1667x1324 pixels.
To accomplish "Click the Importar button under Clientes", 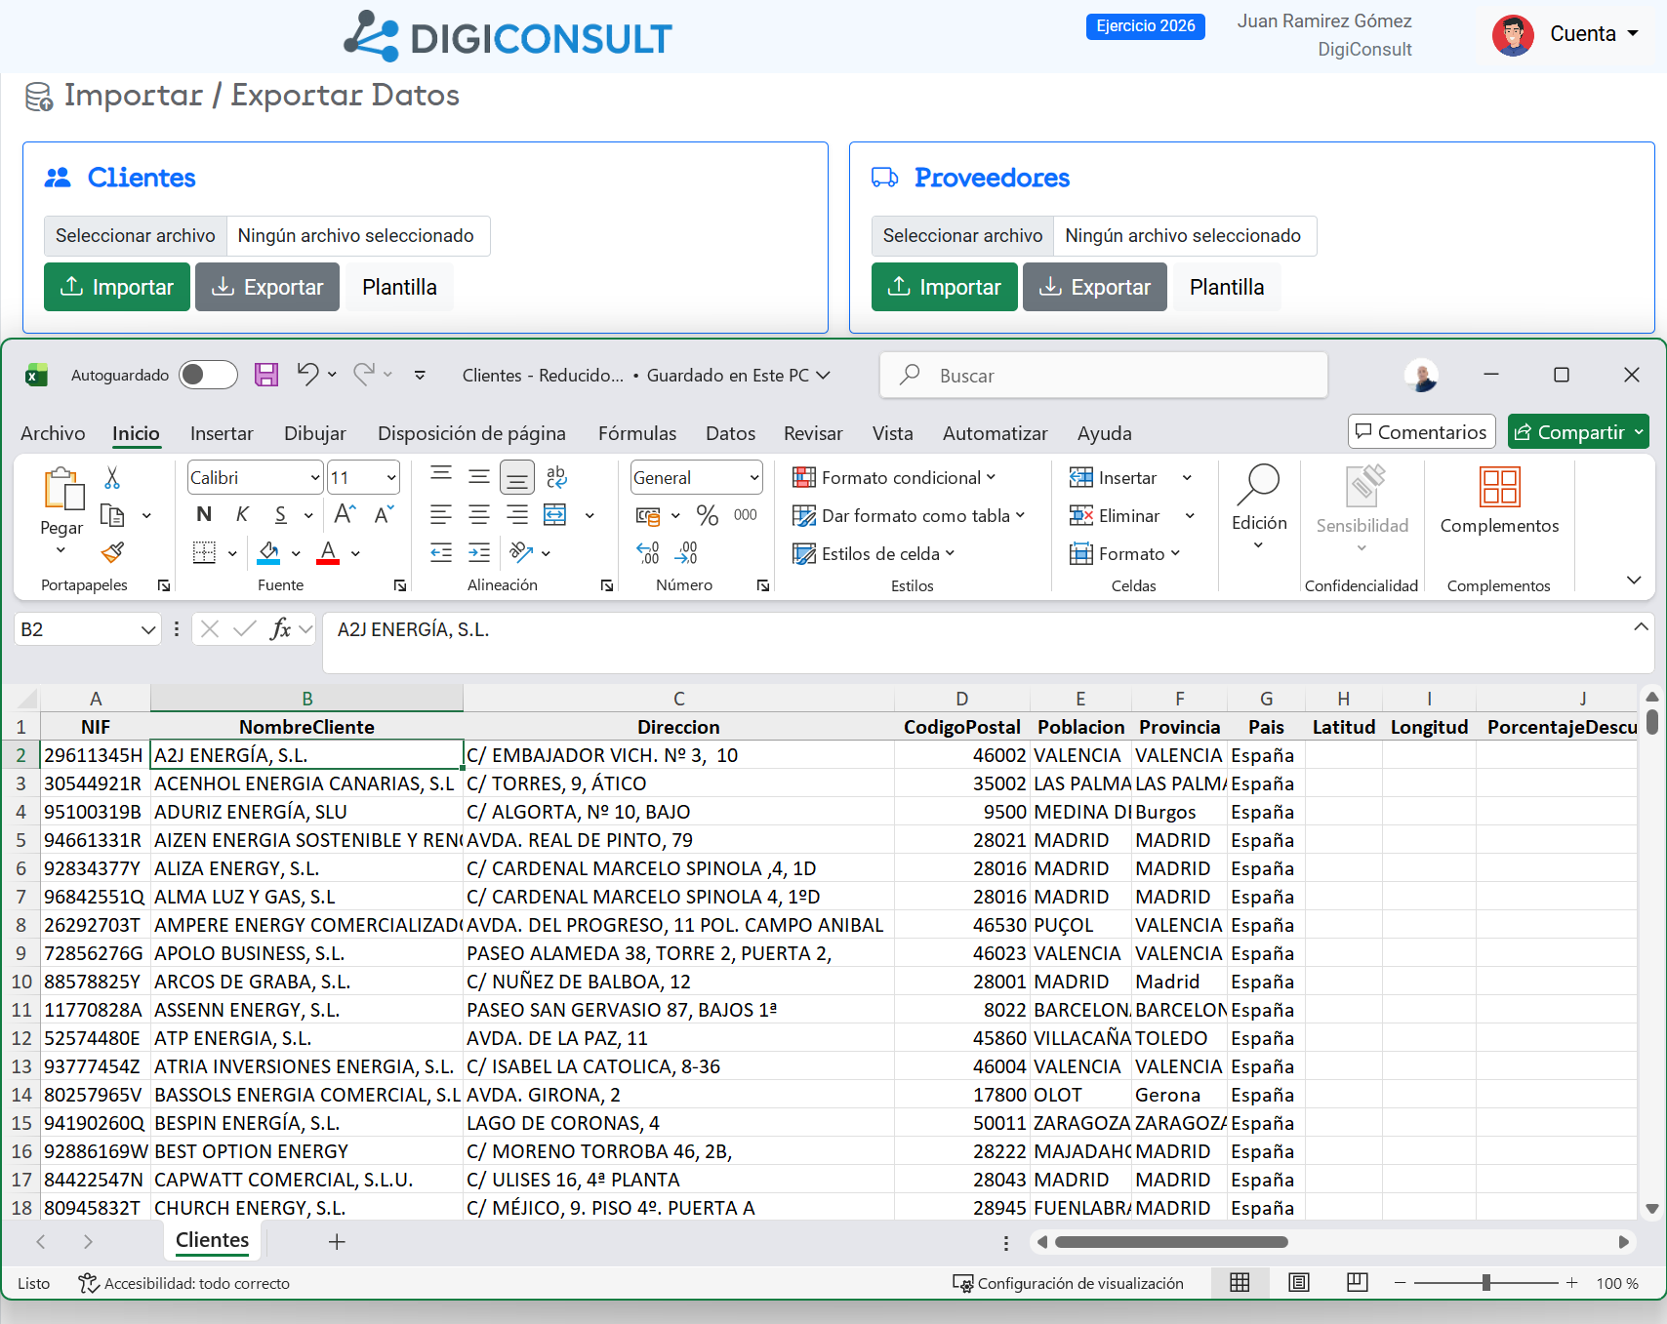I will (x=117, y=287).
